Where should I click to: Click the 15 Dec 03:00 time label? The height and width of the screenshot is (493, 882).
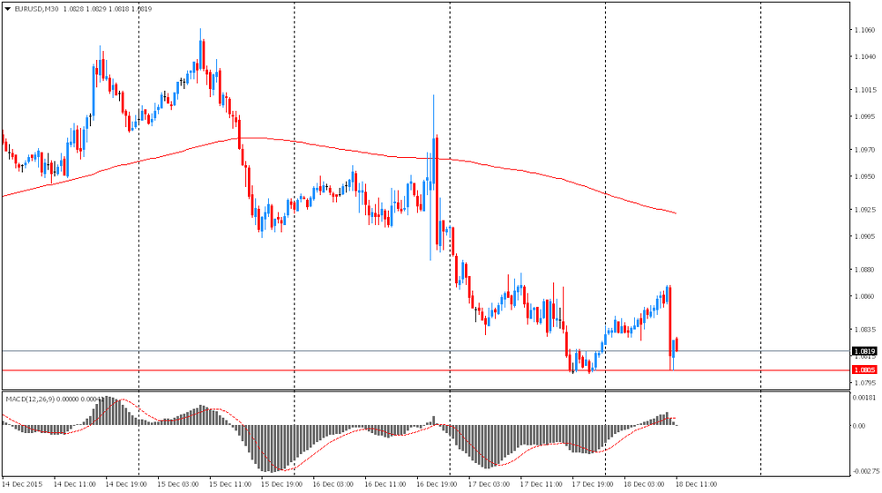click(178, 484)
